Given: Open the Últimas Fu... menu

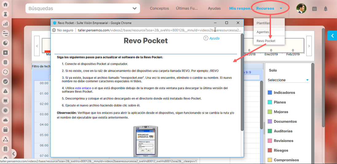Looking at the screenshot, I should pyautogui.click(x=187, y=9).
